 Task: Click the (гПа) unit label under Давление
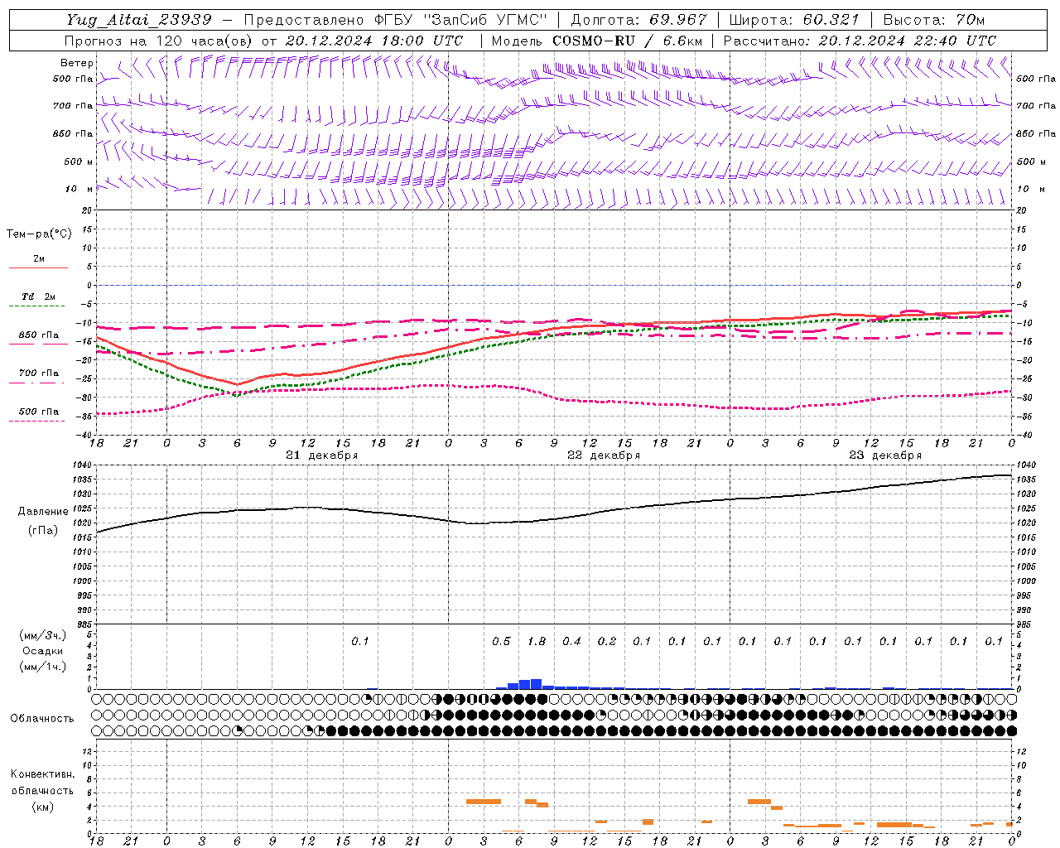pos(43,531)
